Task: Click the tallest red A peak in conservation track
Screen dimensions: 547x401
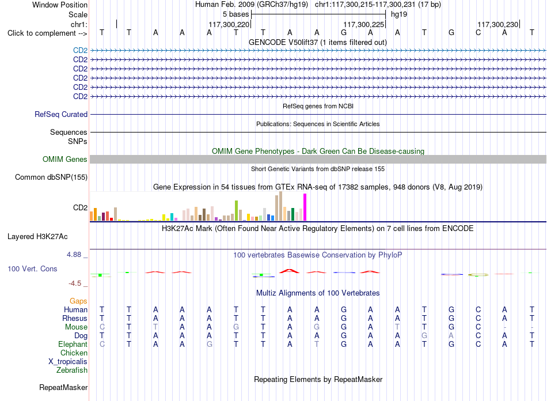Action: tap(289, 271)
